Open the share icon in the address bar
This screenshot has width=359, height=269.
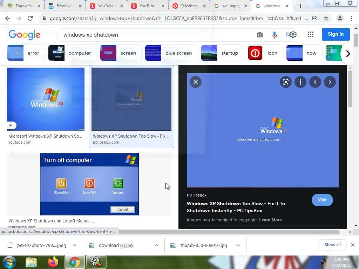315,18
